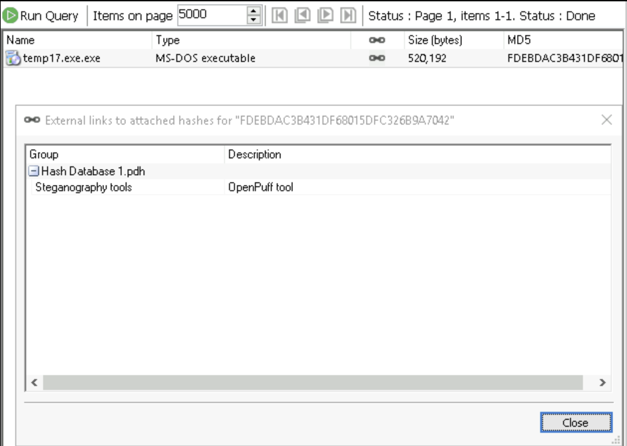Sort by the MD5 column header
This screenshot has height=446, width=627.
click(x=564, y=40)
